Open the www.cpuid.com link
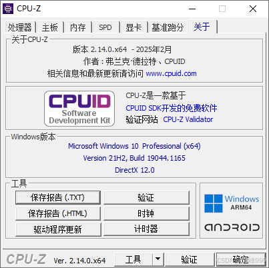Screen dimensions: 269x268 point(171,73)
